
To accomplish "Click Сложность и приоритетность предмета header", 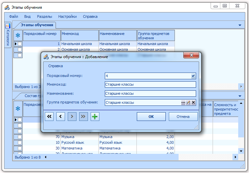I will tap(226, 109).
